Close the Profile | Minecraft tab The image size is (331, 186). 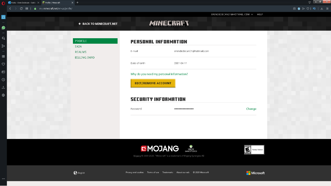[x=72, y=3]
